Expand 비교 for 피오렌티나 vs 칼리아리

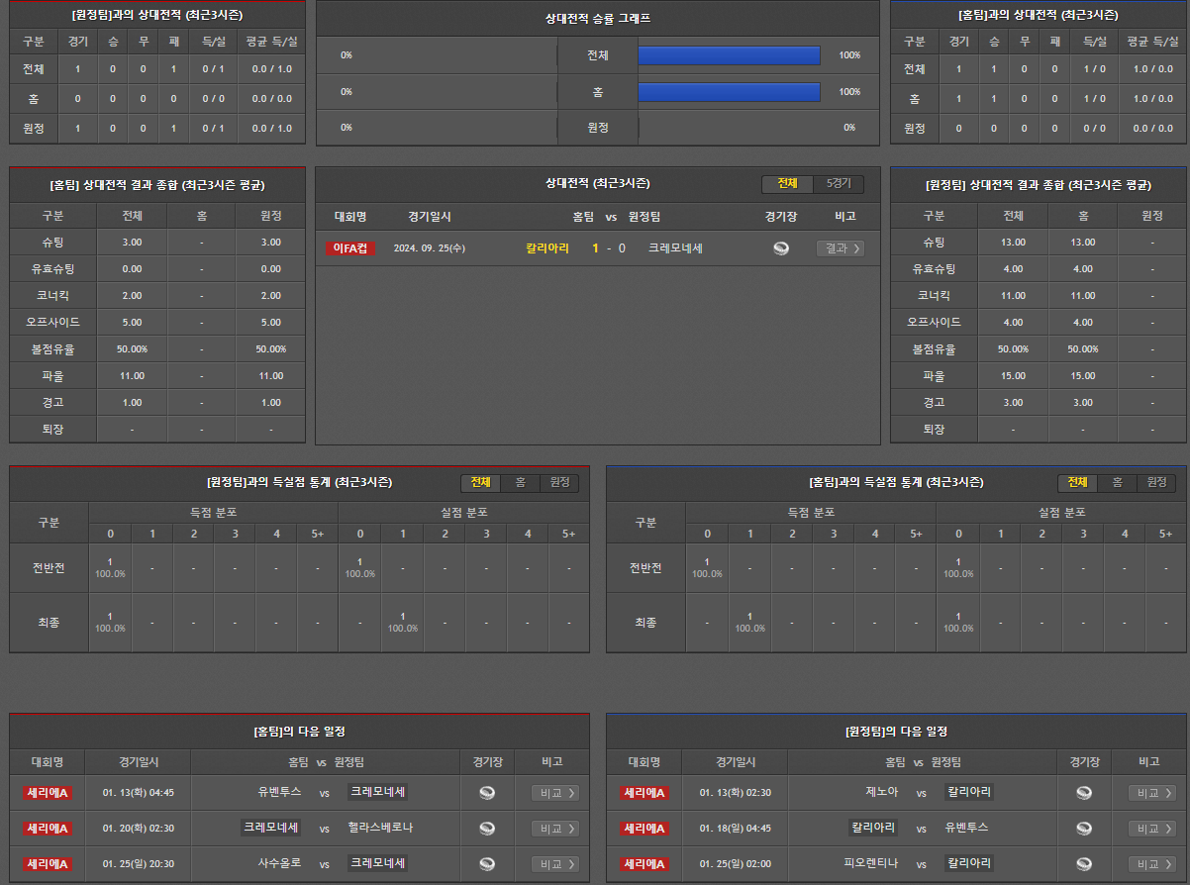point(1152,864)
